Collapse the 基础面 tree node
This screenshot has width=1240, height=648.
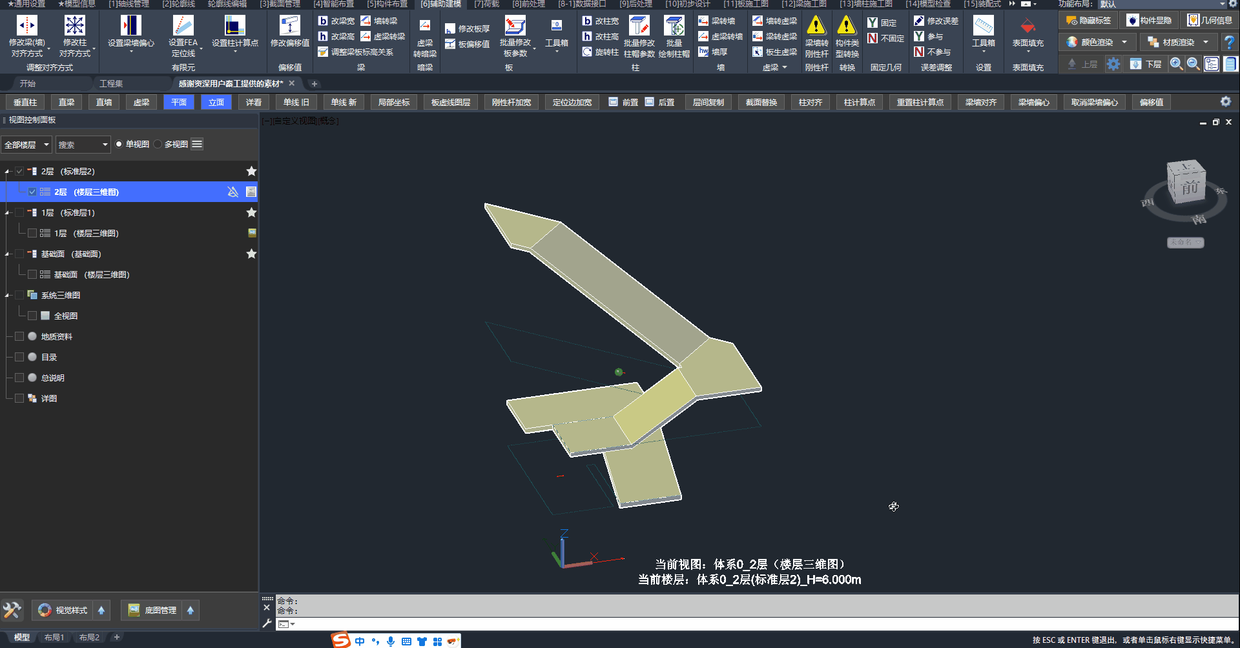tap(7, 254)
